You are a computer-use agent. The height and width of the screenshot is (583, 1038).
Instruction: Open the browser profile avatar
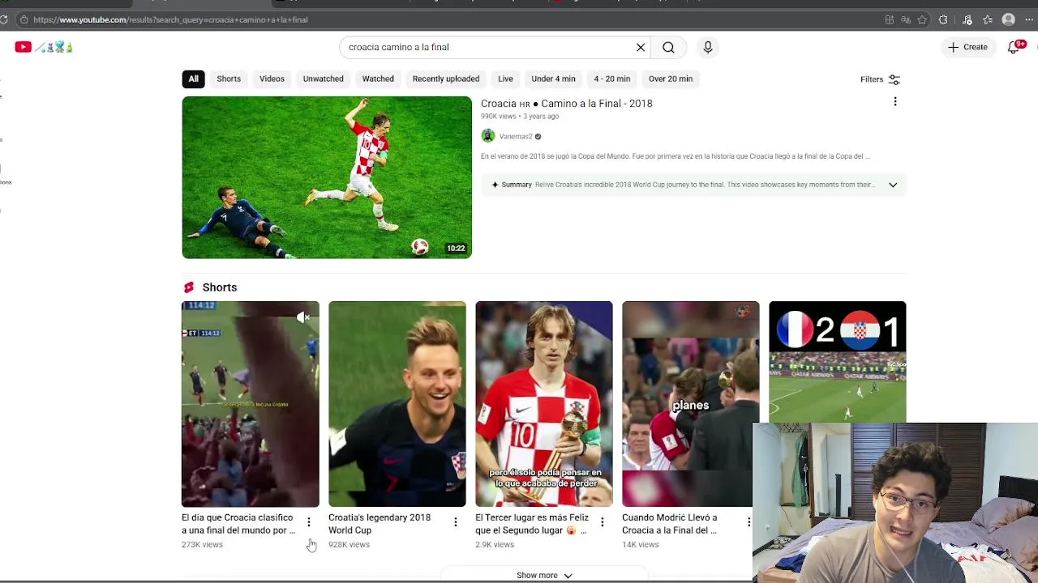(1008, 19)
